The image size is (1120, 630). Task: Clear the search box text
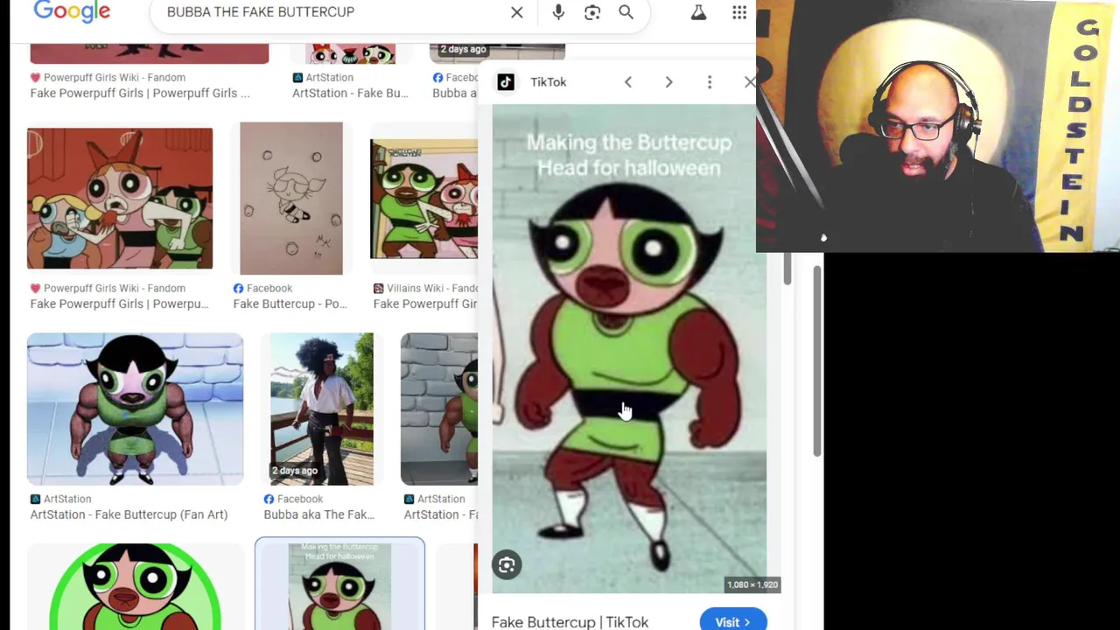[517, 12]
